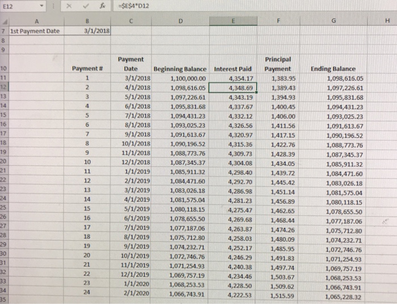The image size is (397, 304).
Task: Select column G header
Action: pyautogui.click(x=333, y=21)
